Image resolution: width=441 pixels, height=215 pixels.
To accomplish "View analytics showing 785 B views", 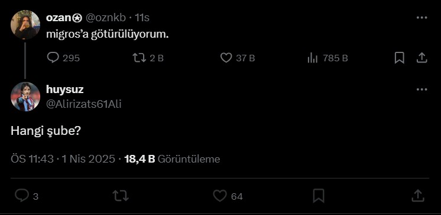I will pos(327,58).
